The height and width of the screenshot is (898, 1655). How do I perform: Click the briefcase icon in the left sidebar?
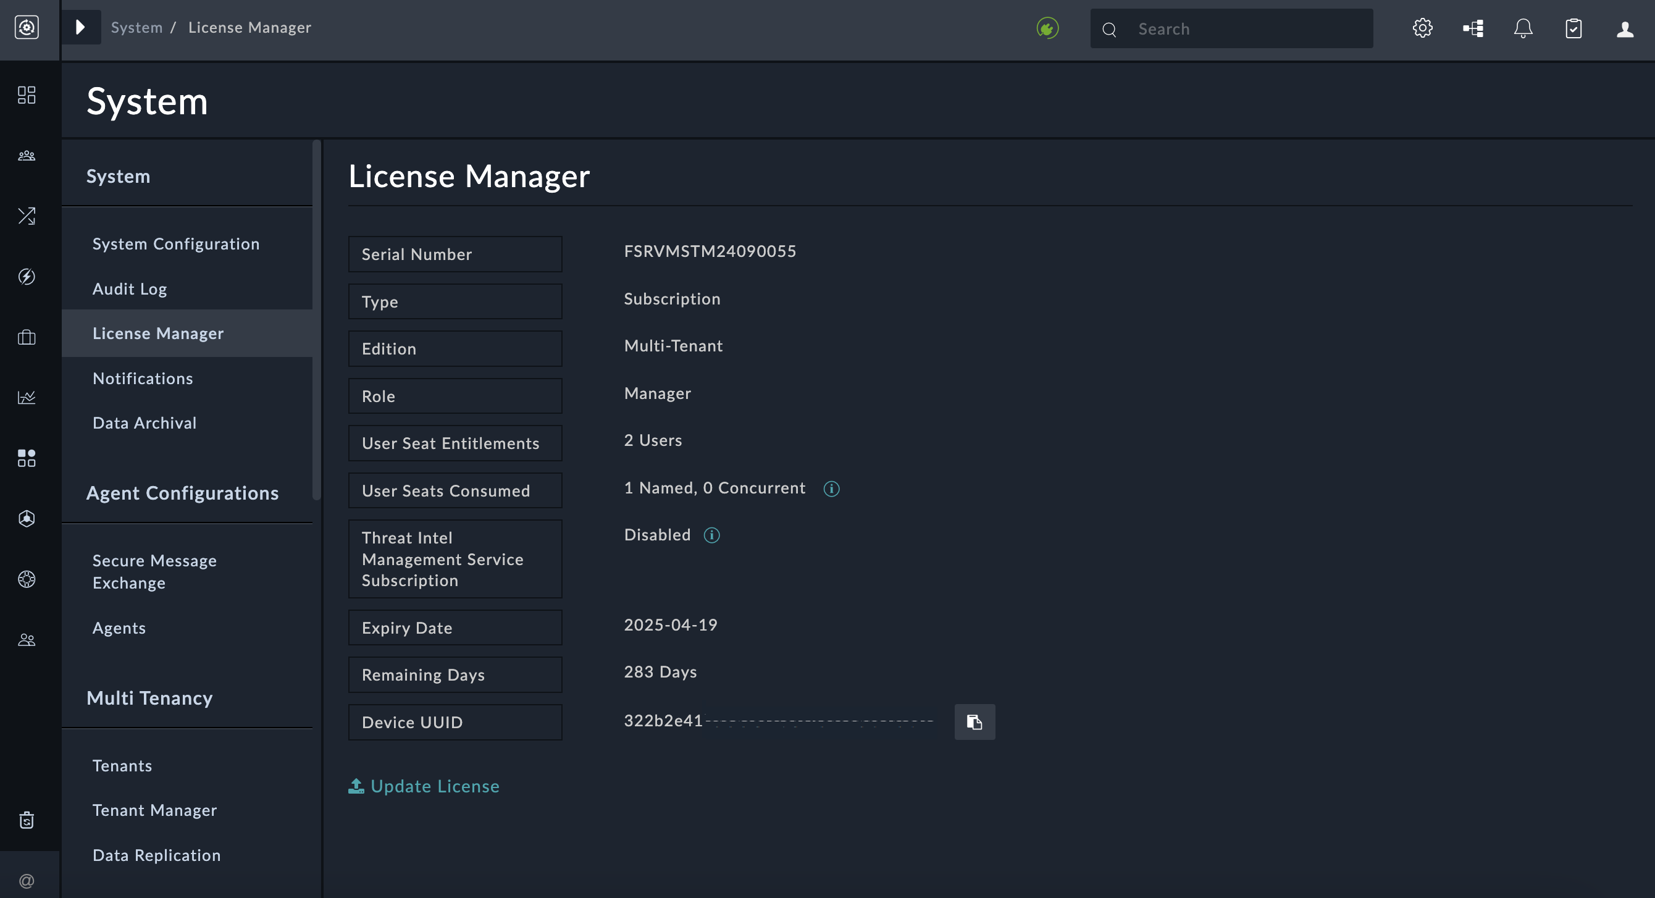point(27,337)
